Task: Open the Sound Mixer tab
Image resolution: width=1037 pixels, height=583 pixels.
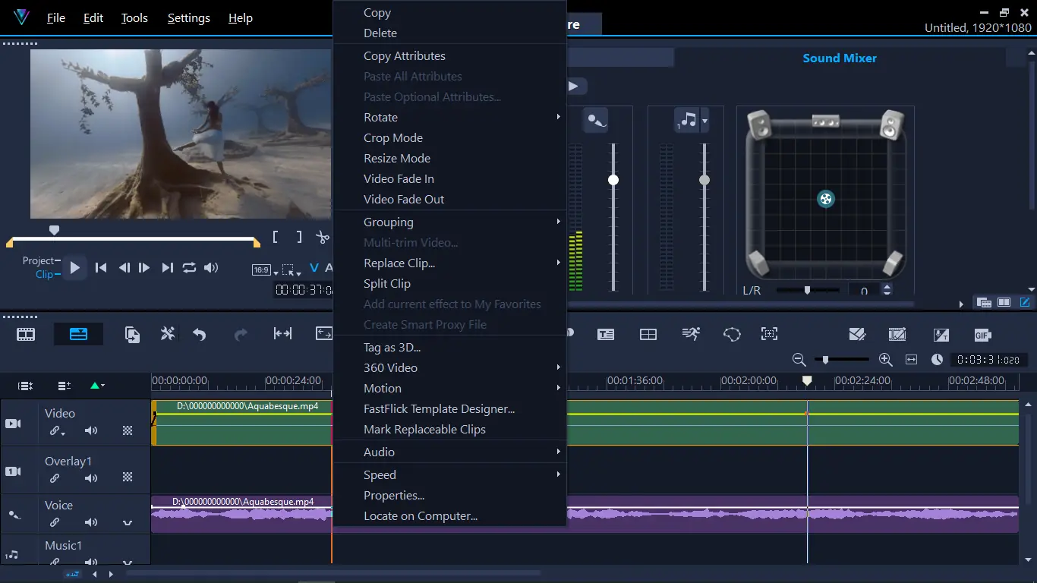Action: click(x=840, y=58)
